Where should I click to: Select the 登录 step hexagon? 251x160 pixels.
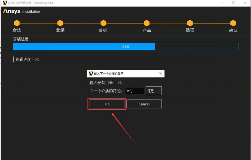pyautogui.click(x=60, y=23)
